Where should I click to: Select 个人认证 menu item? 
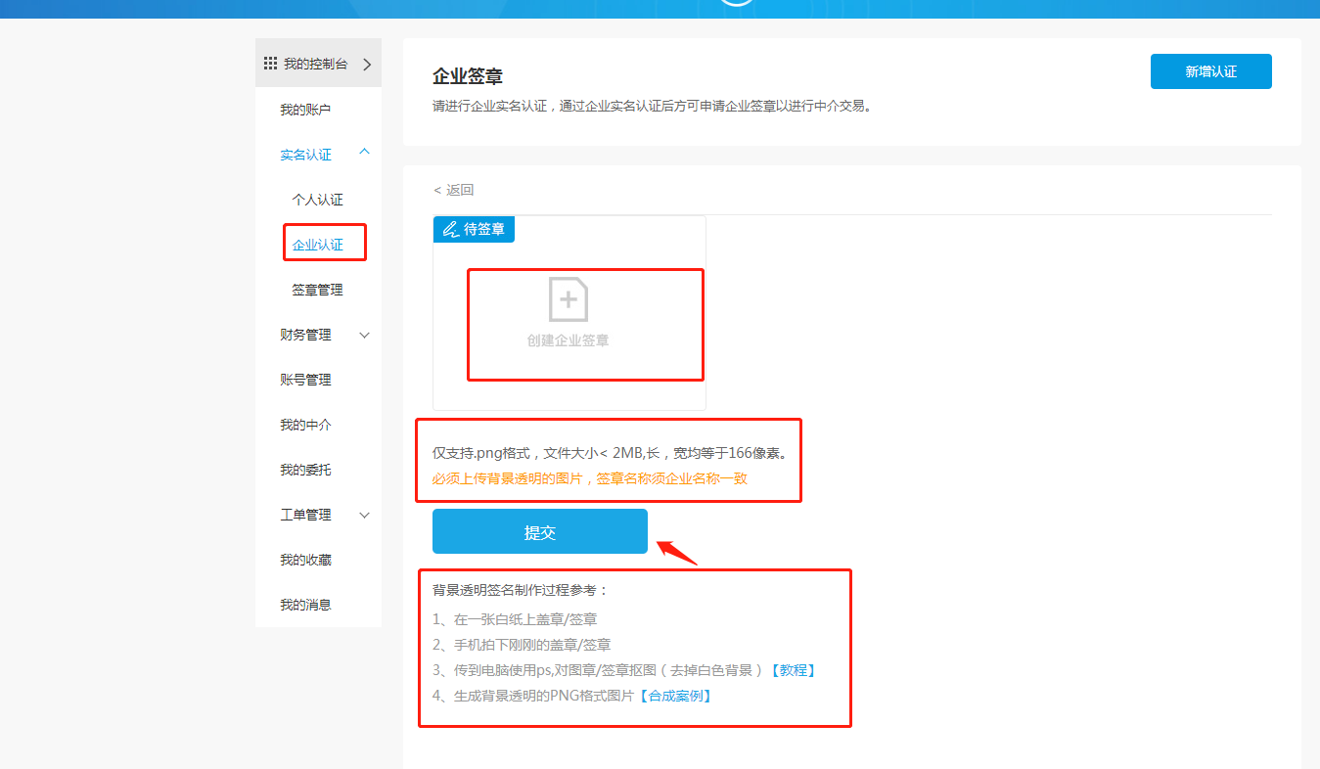[318, 200]
